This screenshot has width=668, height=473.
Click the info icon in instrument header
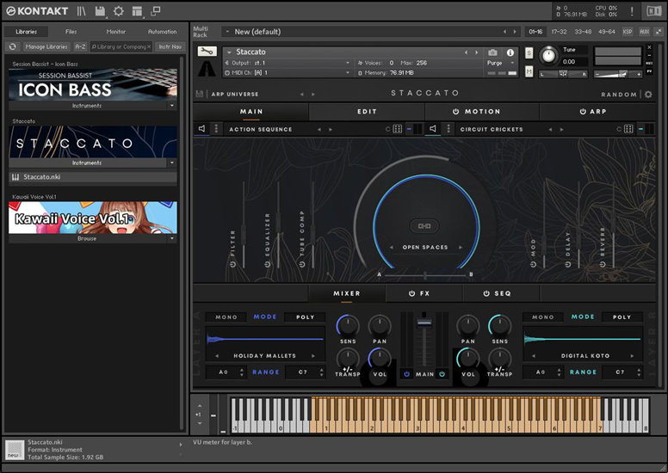510,52
